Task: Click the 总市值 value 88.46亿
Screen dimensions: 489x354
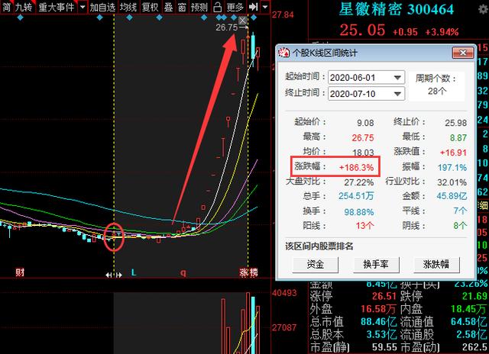Action: click(379, 321)
